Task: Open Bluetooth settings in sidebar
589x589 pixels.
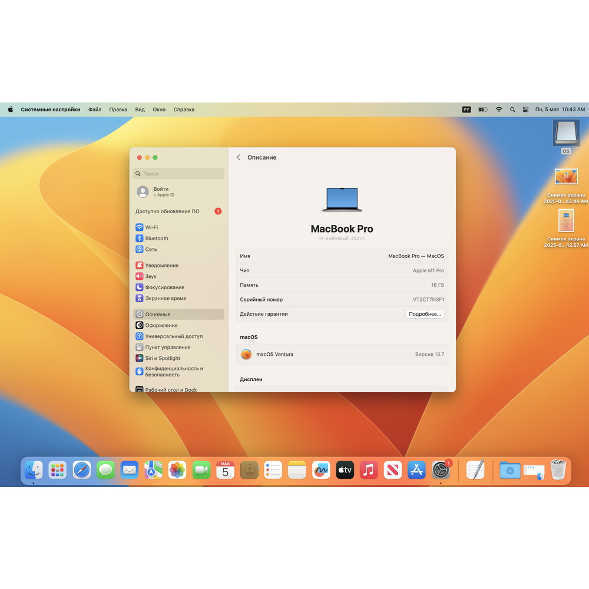Action: [178, 238]
